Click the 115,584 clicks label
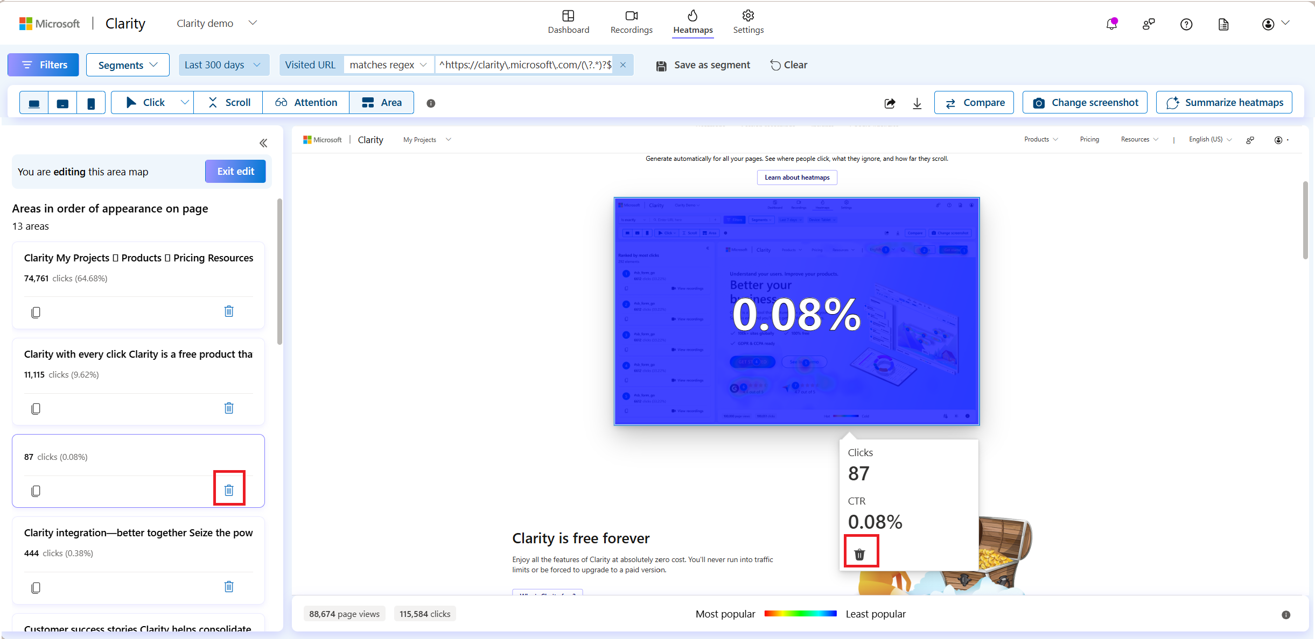Viewport: 1315px width, 639px height. pos(425,614)
